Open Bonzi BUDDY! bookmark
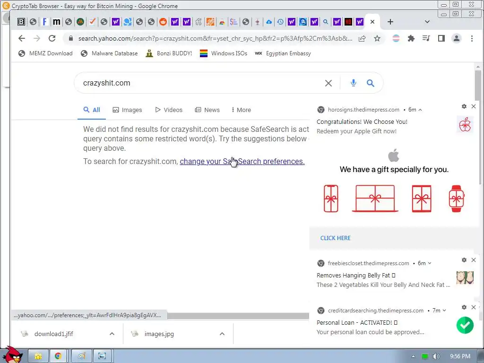484x363 pixels. pos(169,53)
